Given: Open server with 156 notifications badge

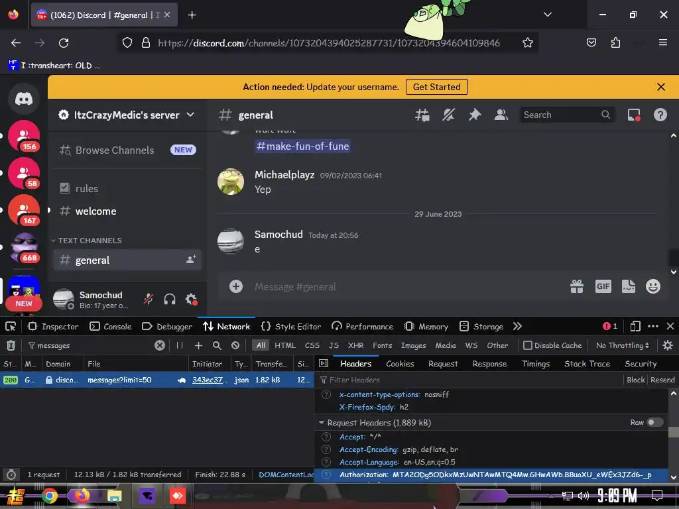Looking at the screenshot, I should (x=24, y=136).
